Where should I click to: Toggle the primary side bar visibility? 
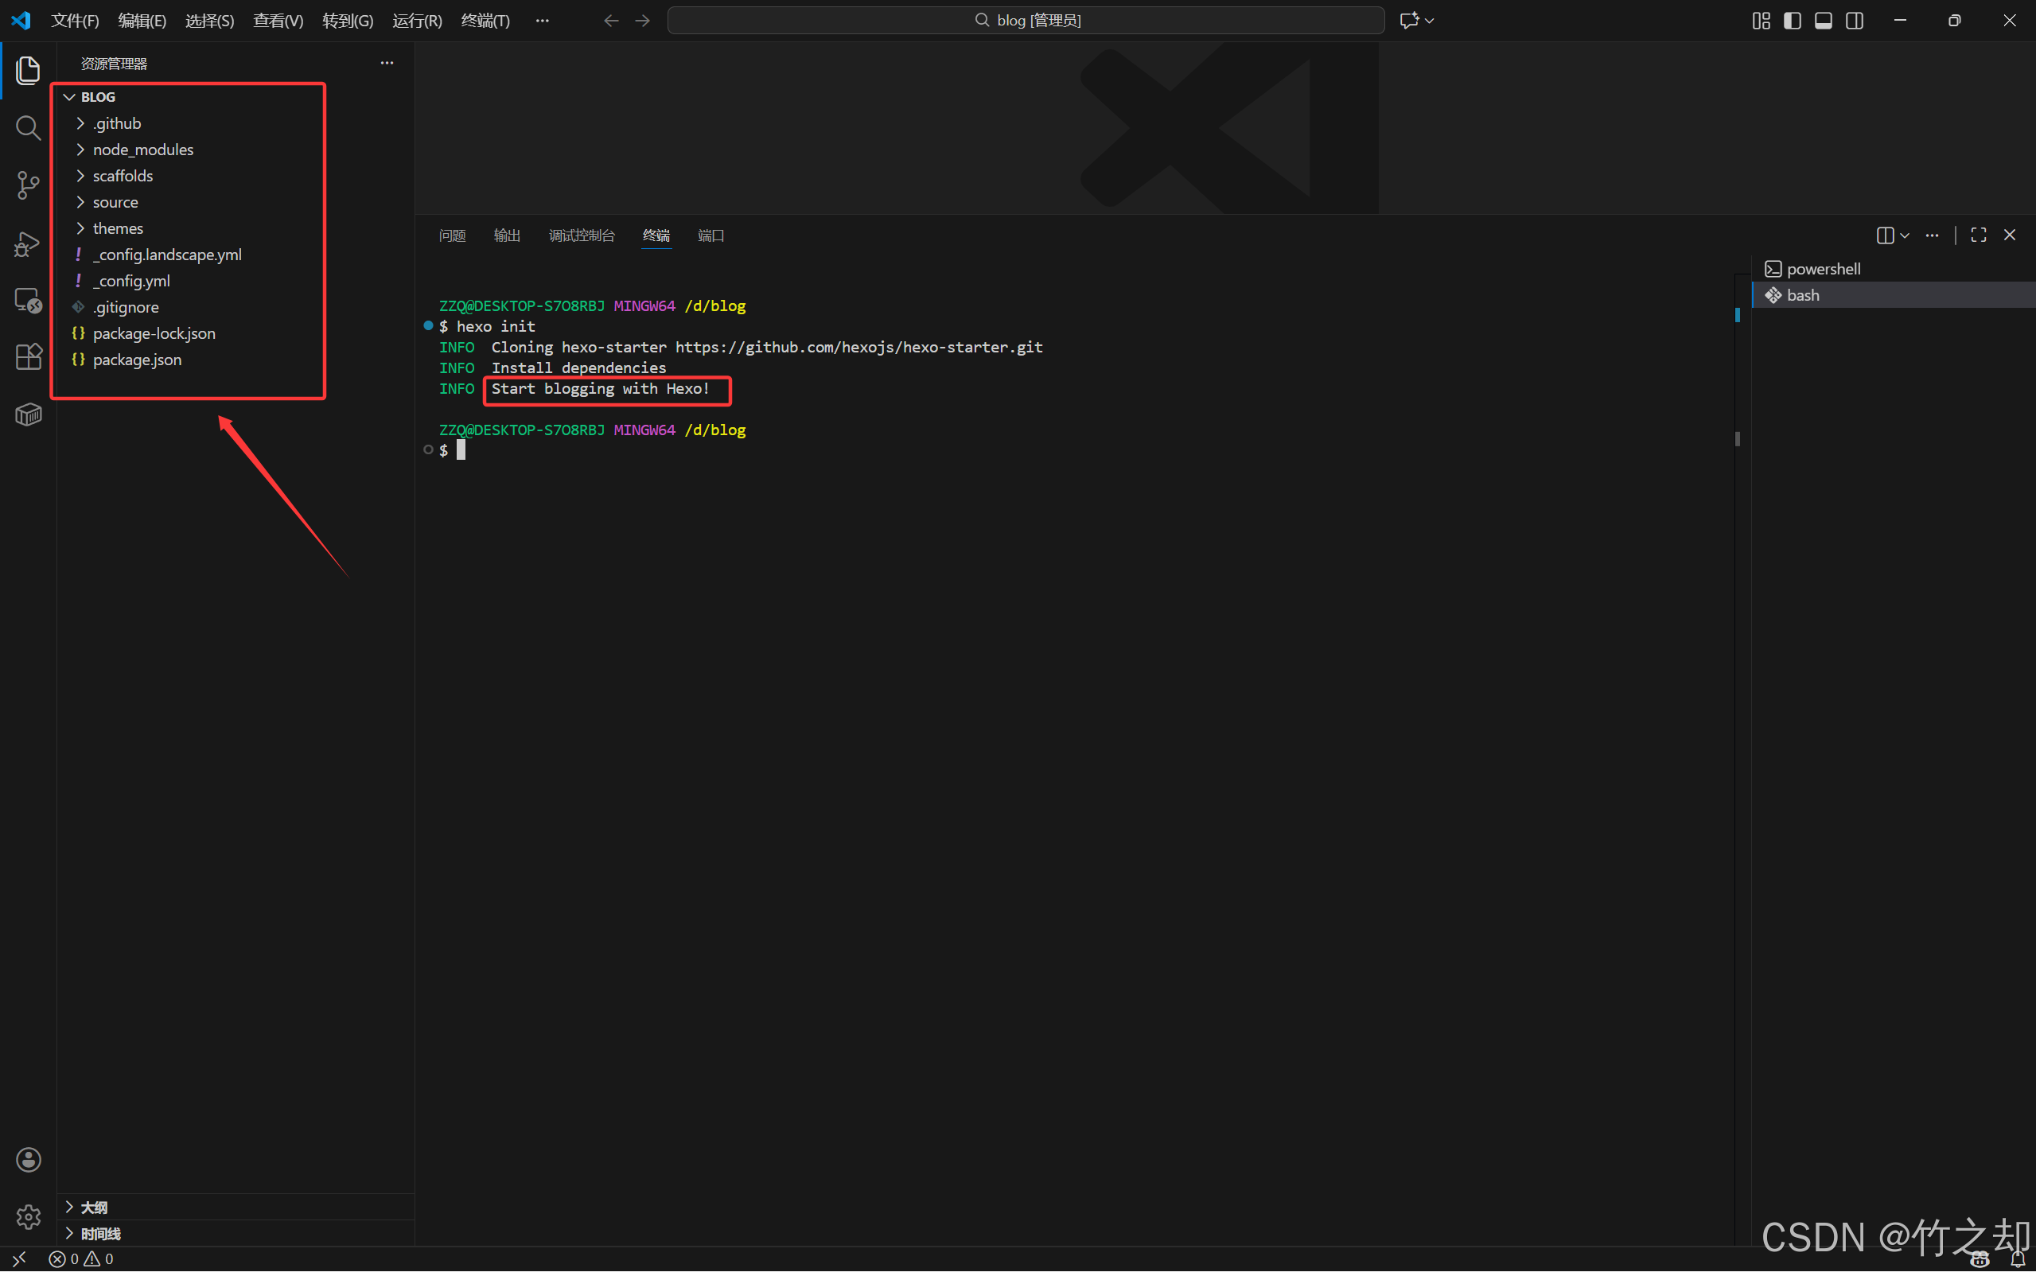(x=1792, y=20)
